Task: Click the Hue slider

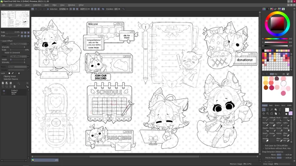Action: [x=276, y=39]
